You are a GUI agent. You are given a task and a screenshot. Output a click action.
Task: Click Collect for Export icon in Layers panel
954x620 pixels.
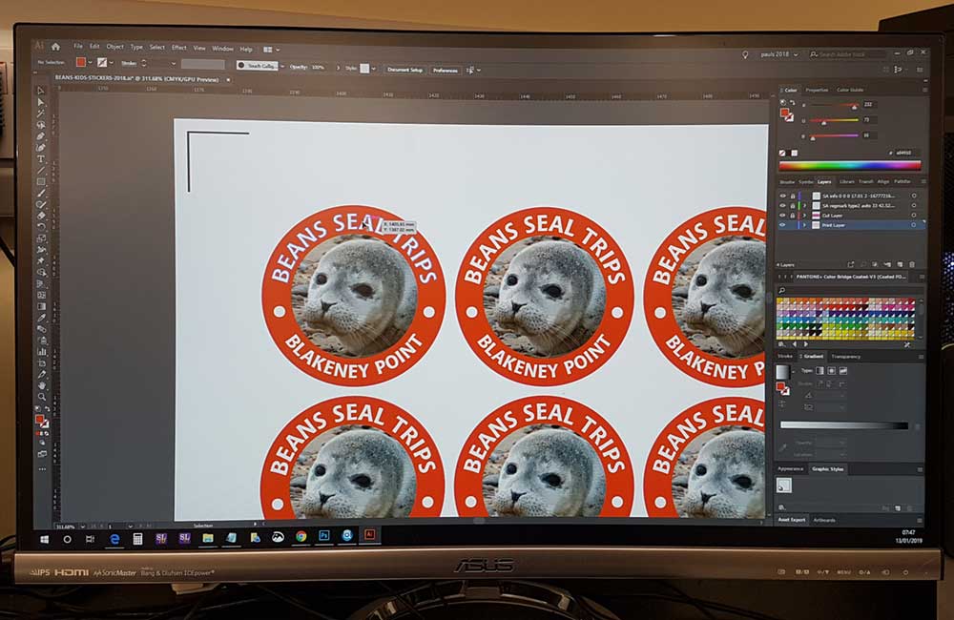coord(851,264)
